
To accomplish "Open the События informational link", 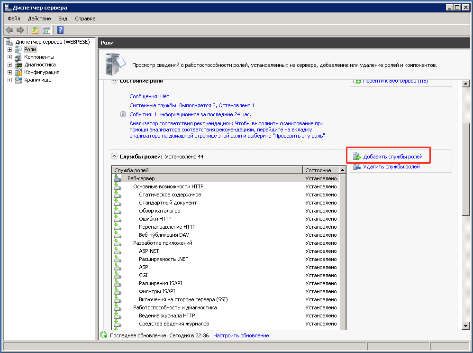I will [x=190, y=114].
